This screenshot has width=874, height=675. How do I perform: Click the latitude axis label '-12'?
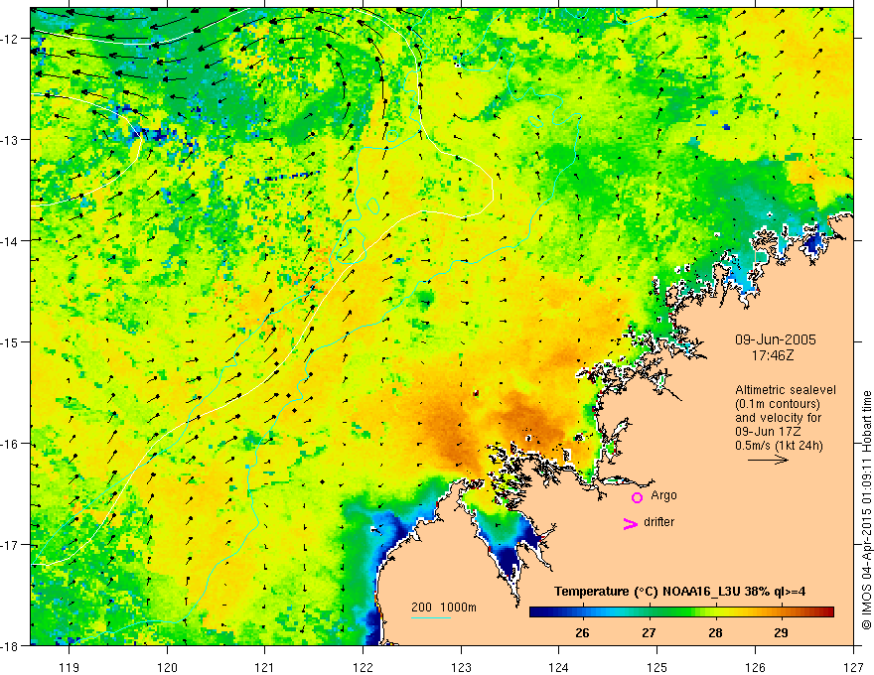pos(11,39)
